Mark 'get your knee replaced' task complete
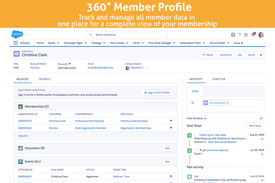Screen dimensions: 275x183 coord(196,150)
